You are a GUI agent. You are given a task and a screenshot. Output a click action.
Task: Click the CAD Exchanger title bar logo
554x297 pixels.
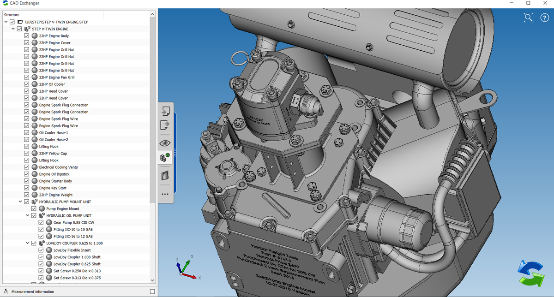pyautogui.click(x=5, y=3)
